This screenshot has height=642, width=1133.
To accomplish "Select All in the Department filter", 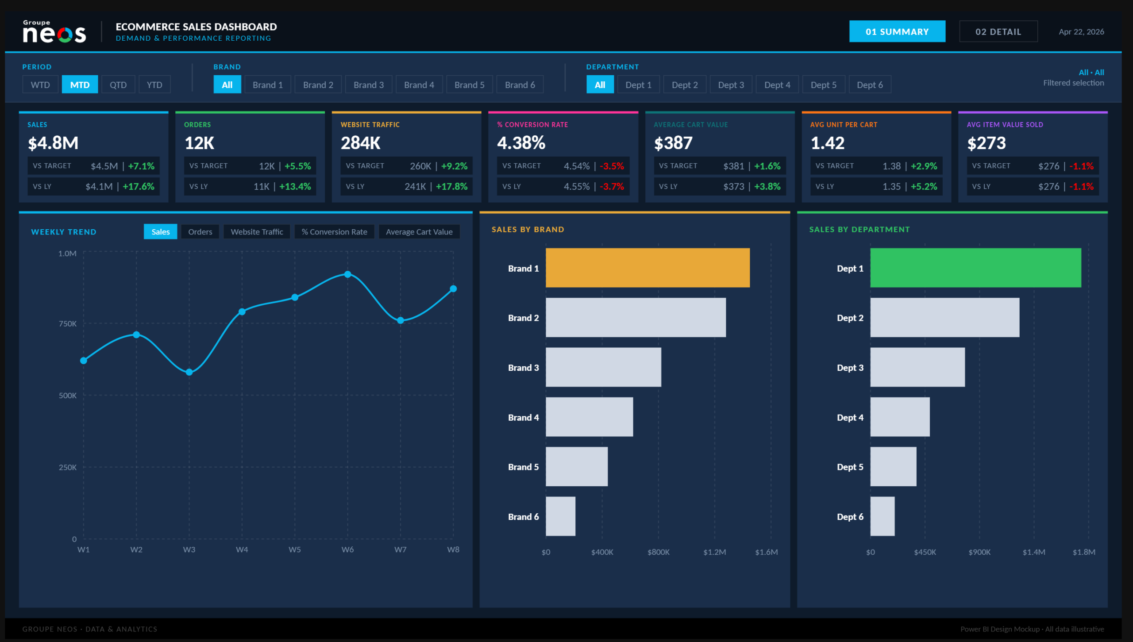I will [600, 85].
